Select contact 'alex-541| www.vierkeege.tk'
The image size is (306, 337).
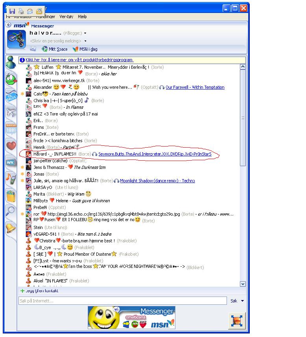pos(63,81)
